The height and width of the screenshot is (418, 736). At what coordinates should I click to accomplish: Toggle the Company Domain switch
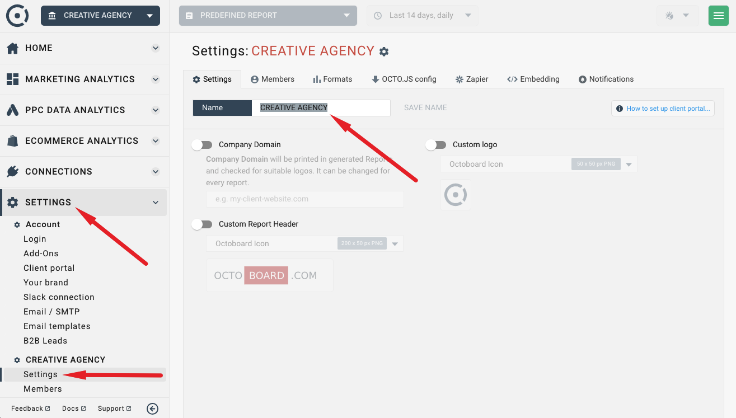coord(202,145)
